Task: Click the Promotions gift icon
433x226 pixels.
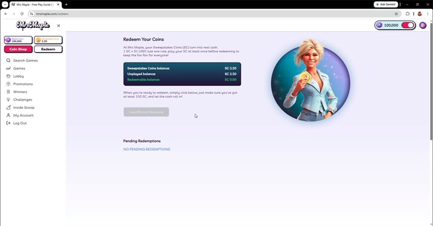Action: tap(8, 84)
